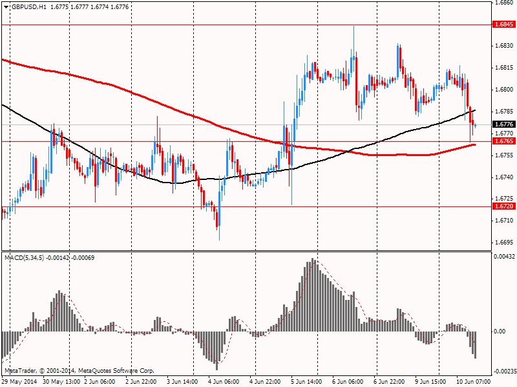The image size is (517, 387).
Task: Click the 0.00 MACD zero level label
Action: click(x=500, y=331)
